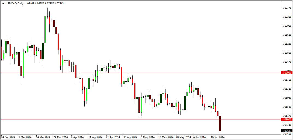293x140 pixels.
Task: Click the 1.08170 price scale label
Action: coord(287,115)
